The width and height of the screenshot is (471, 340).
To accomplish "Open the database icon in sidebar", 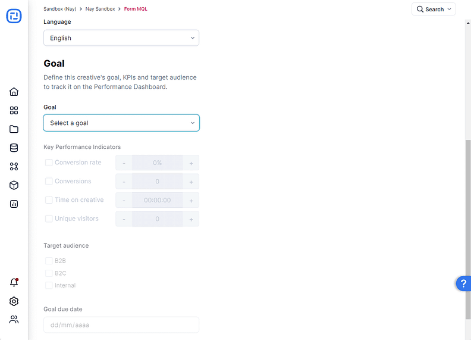I will (14, 148).
